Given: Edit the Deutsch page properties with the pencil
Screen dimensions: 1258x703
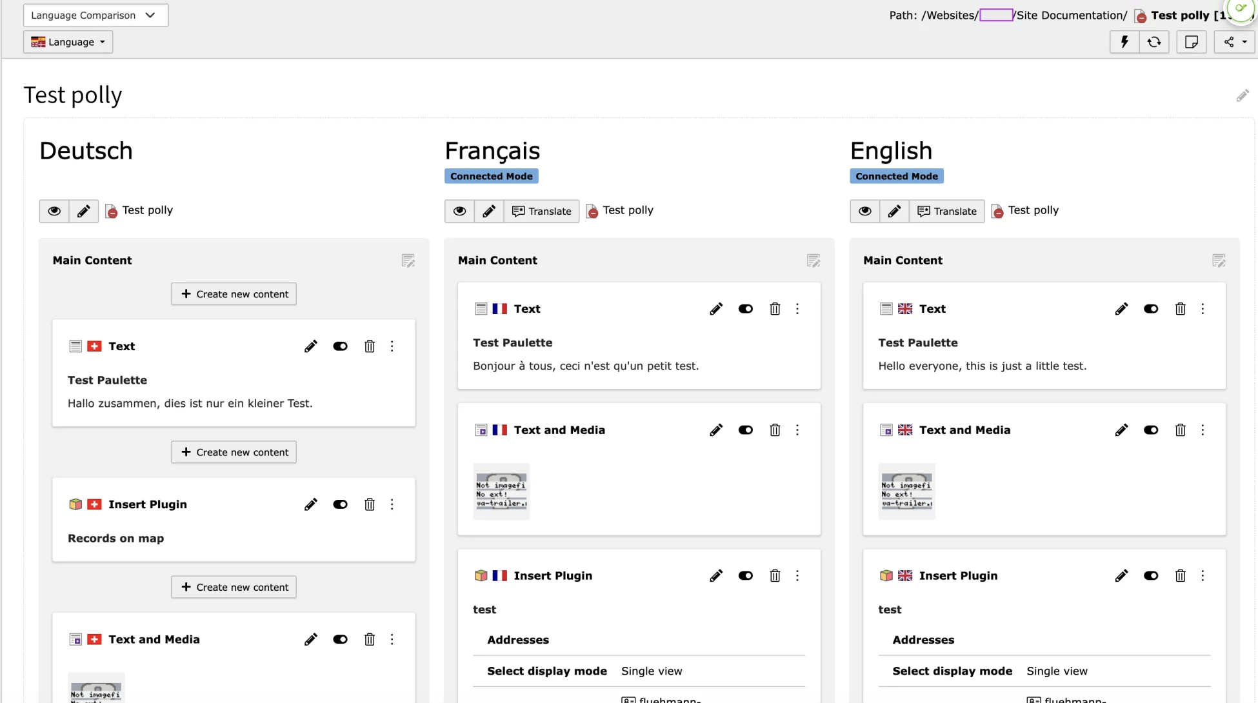Looking at the screenshot, I should (x=84, y=211).
